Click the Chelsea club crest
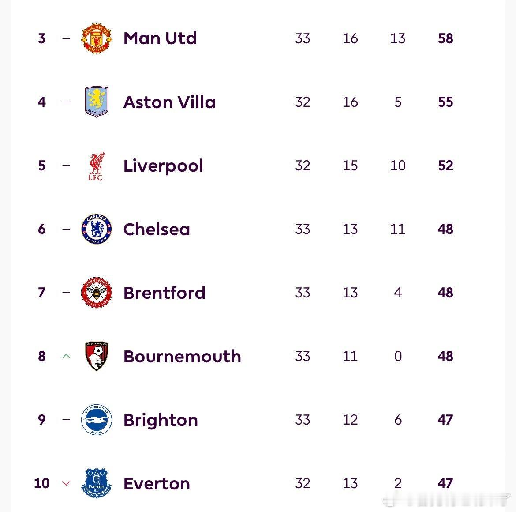Viewport: 516px width, 512px height. point(97,229)
